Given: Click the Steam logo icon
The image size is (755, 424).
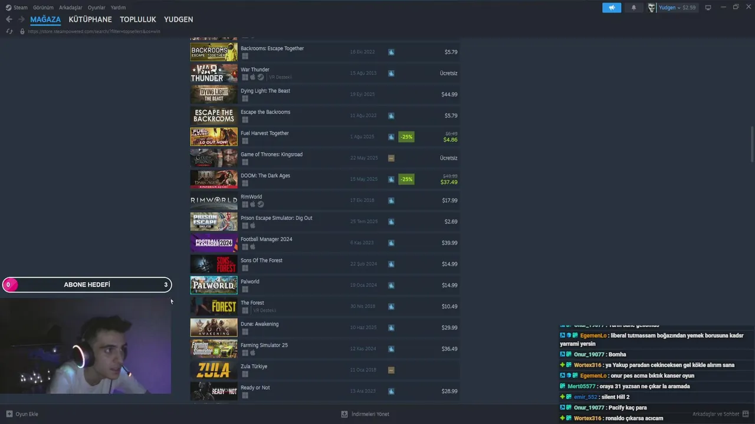Looking at the screenshot, I should point(8,8).
